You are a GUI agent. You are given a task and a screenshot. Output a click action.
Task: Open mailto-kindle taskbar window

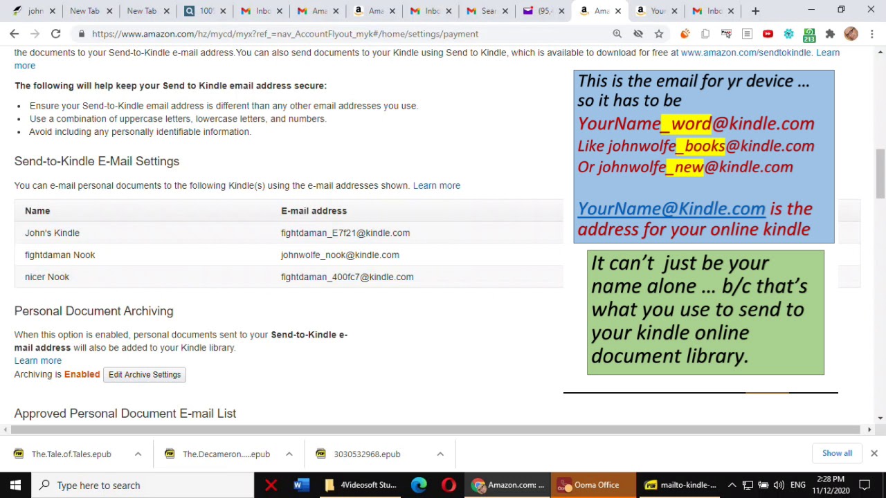click(x=680, y=485)
